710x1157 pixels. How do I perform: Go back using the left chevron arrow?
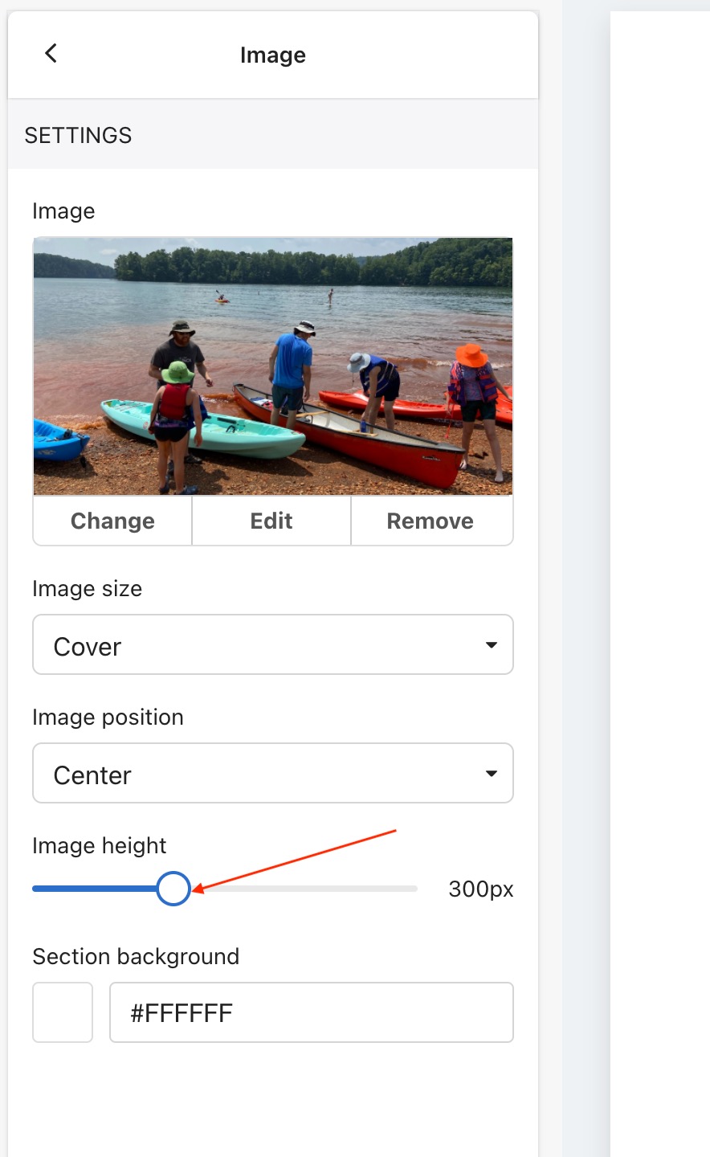click(x=51, y=54)
